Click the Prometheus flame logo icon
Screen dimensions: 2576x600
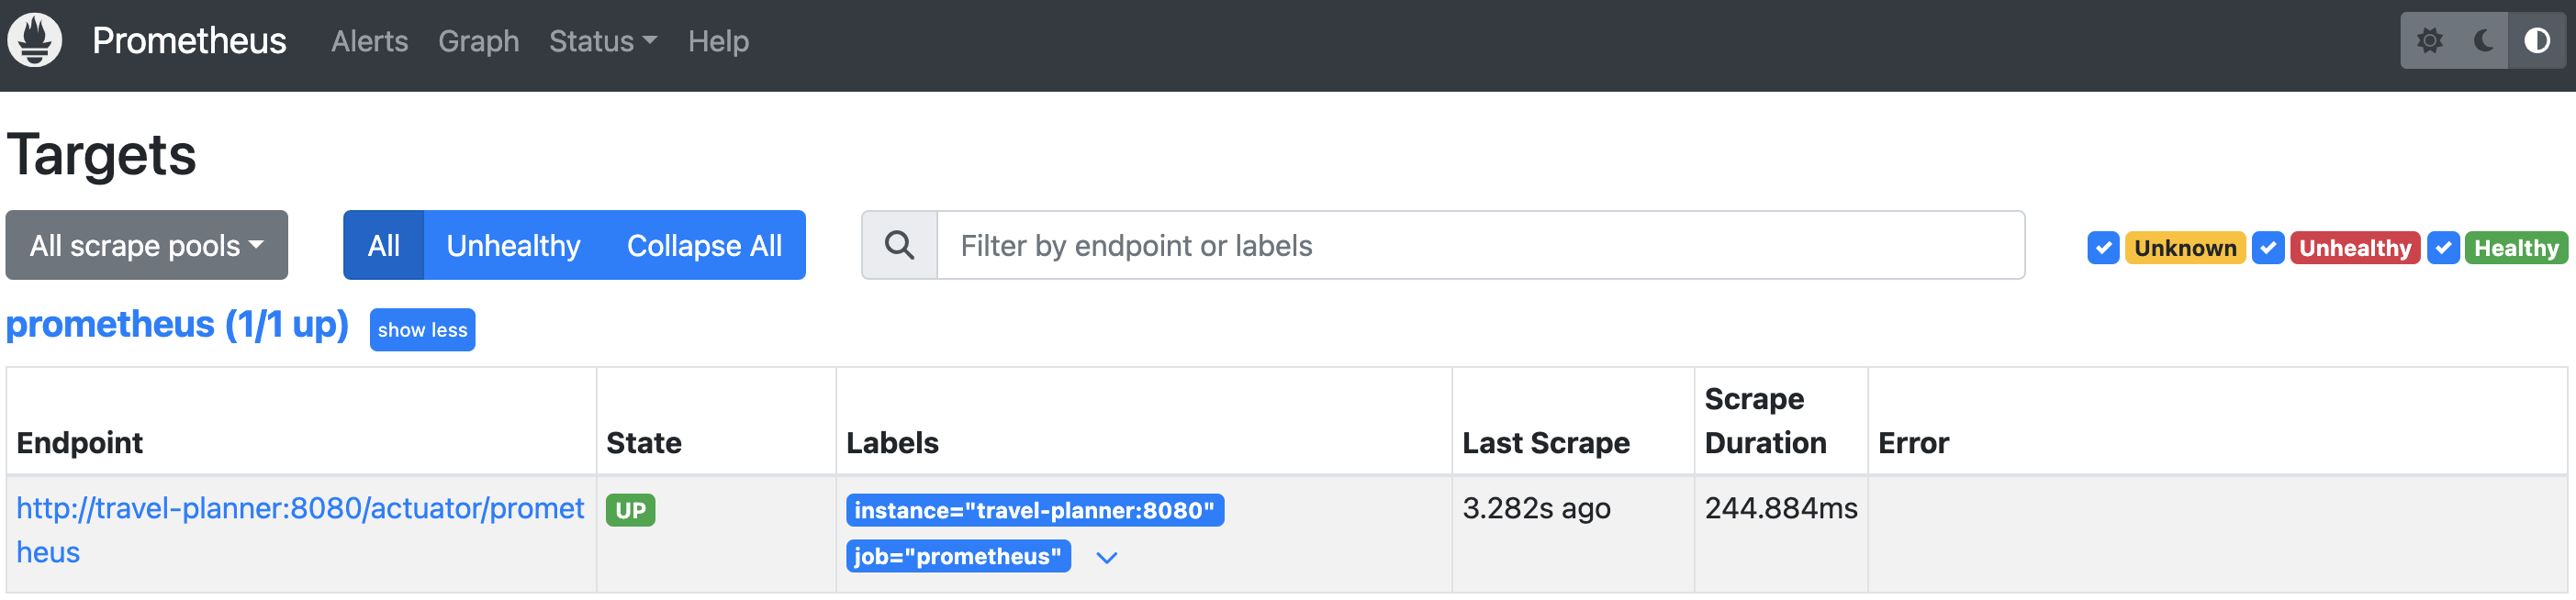tap(35, 41)
